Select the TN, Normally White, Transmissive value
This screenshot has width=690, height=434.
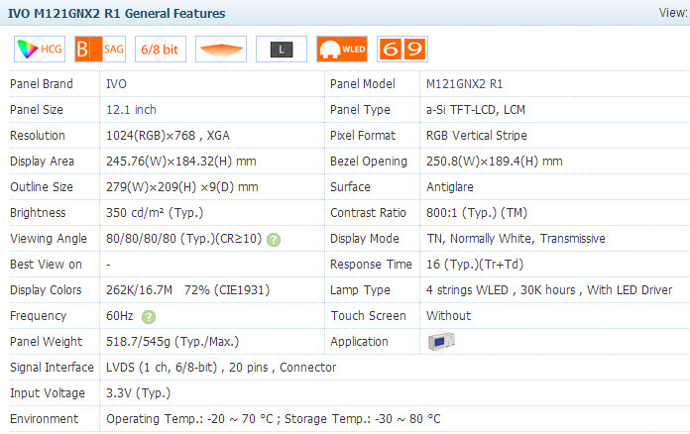(x=516, y=239)
